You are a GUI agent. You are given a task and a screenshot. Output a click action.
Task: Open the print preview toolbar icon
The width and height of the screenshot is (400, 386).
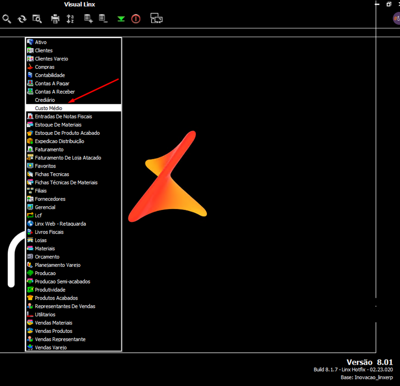pos(37,19)
